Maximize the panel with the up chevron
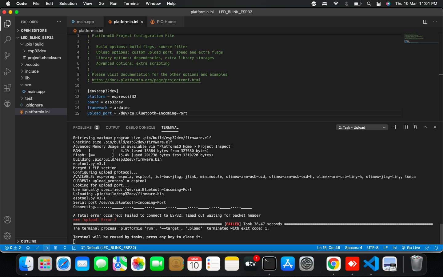Screen dimensions: 443x277 pyautogui.click(x=425, y=127)
